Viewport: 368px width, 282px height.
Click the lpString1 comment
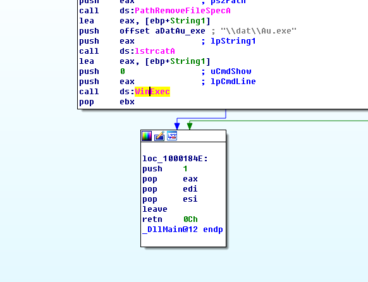coord(233,41)
